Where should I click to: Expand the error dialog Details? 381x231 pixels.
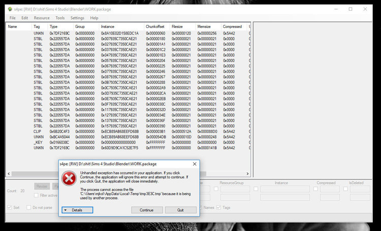77,210
